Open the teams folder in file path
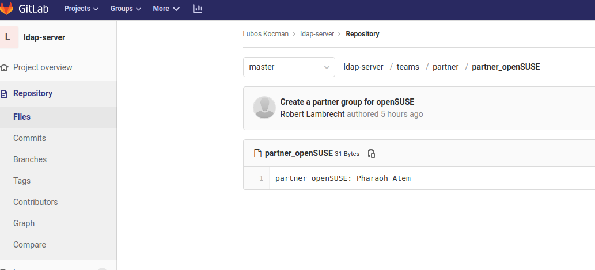Image resolution: width=595 pixels, height=270 pixels. [x=408, y=67]
